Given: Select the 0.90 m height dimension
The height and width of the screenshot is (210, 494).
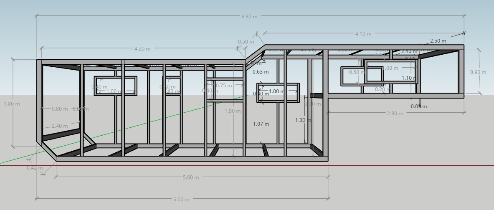Looking at the screenshot, I should pyautogui.click(x=478, y=72).
